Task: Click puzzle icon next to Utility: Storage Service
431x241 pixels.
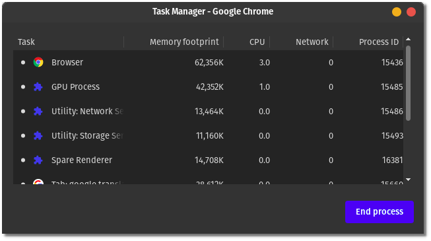Action: pos(38,136)
